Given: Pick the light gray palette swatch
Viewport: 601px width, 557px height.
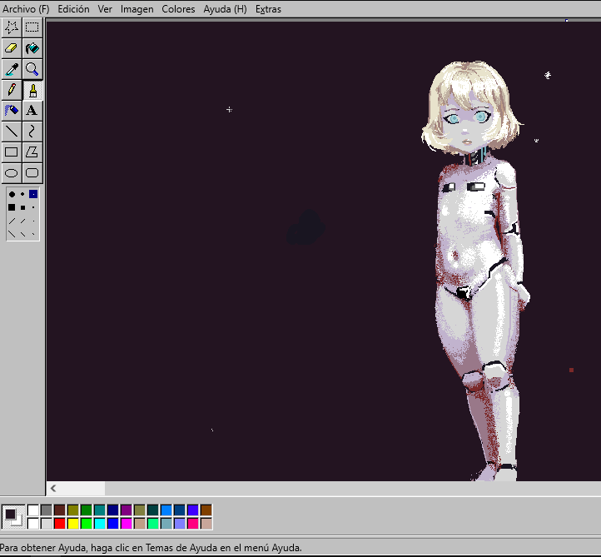Looking at the screenshot, I should pyautogui.click(x=47, y=523).
